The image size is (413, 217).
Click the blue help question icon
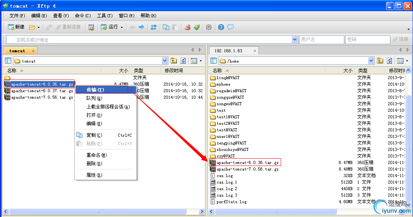[x=221, y=27]
